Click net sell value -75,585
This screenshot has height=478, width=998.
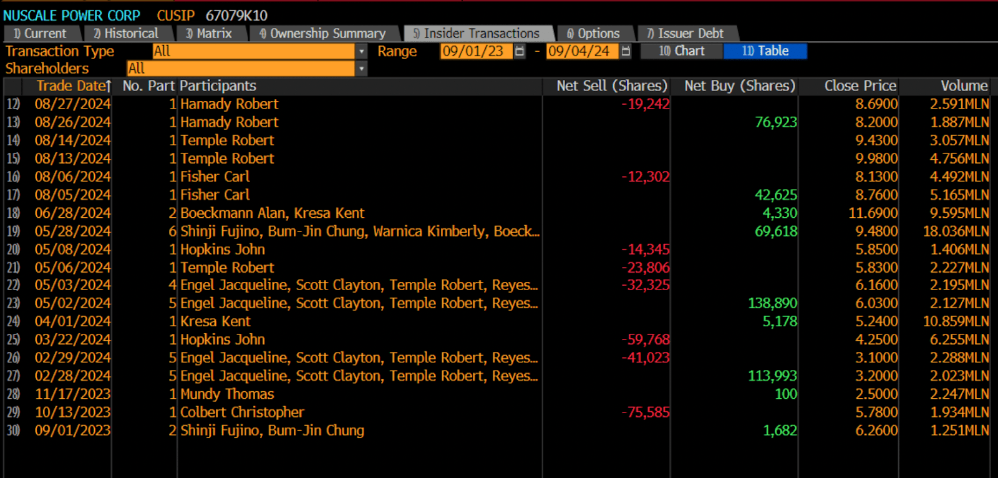tap(646, 412)
